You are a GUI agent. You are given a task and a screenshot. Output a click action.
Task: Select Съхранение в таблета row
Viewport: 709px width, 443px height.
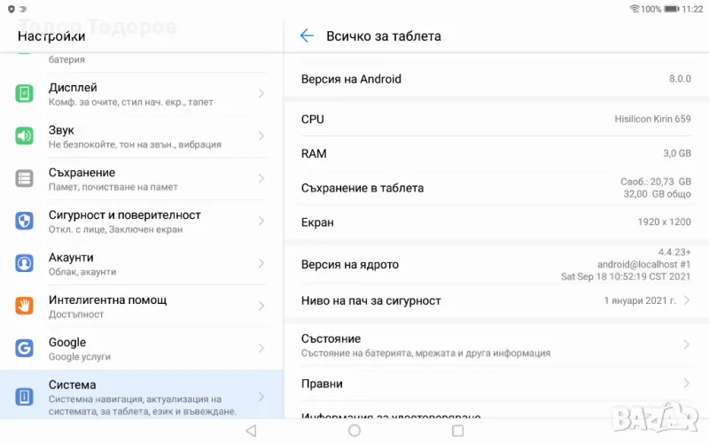495,188
